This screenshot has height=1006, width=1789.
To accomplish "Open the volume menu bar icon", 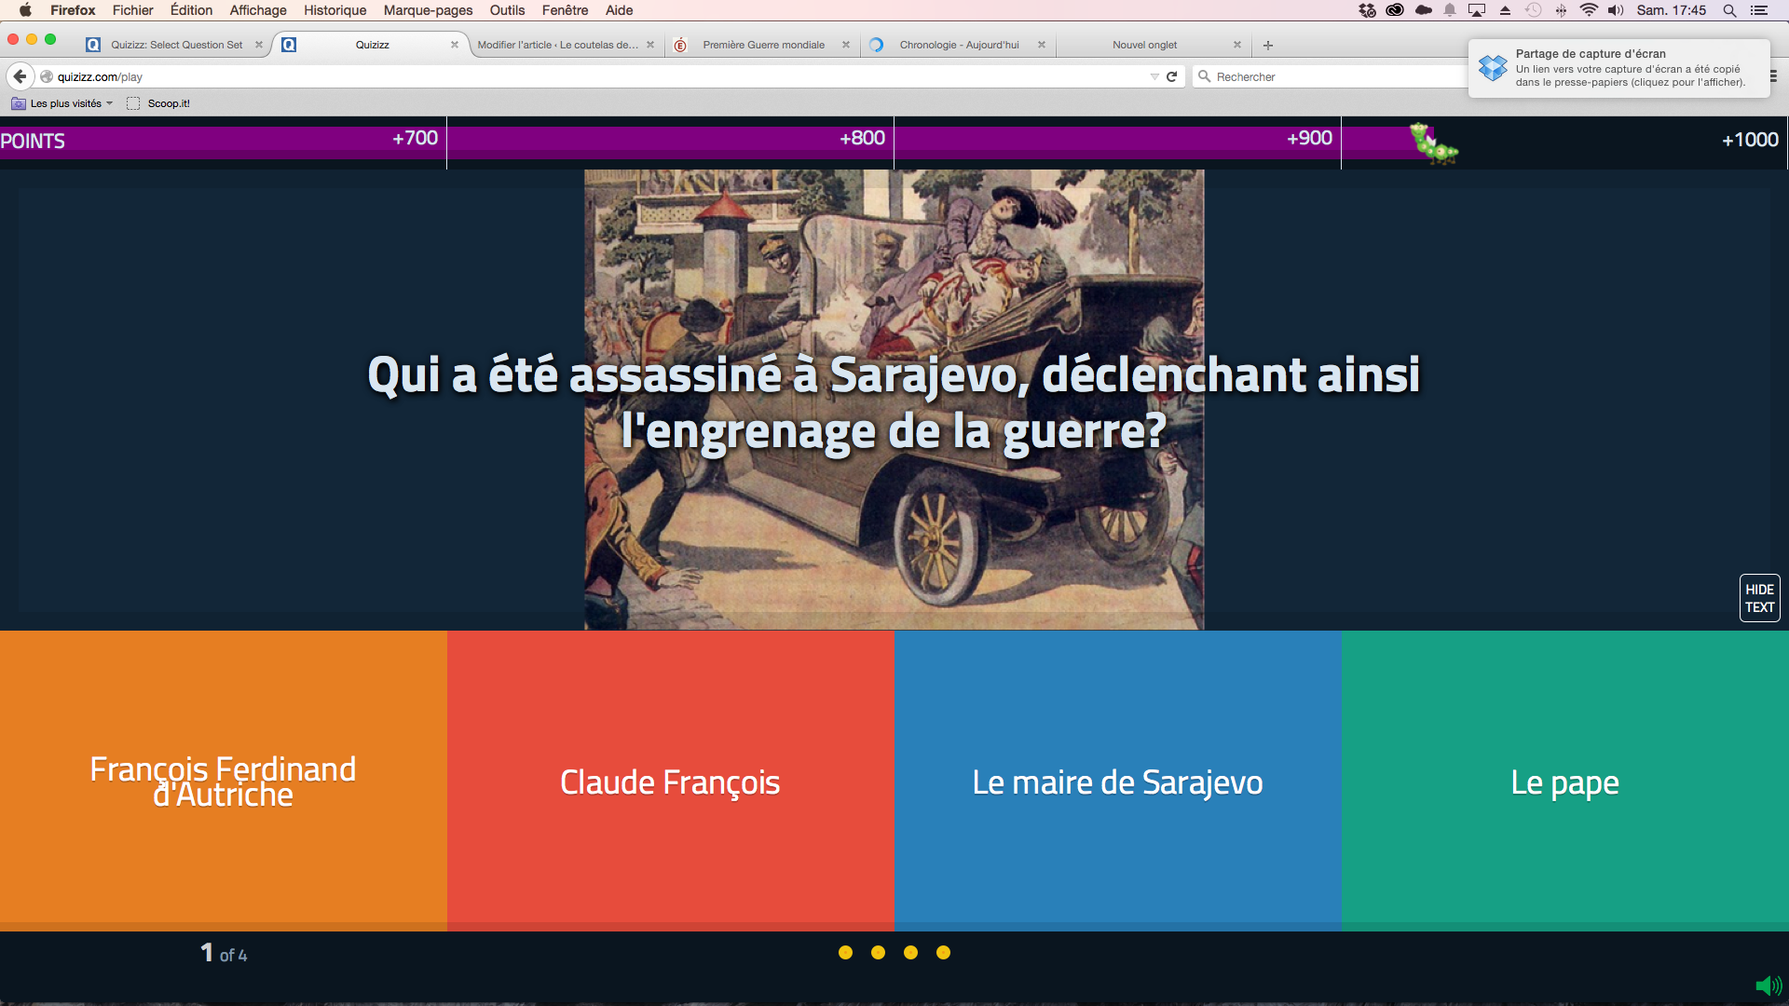I will [1616, 10].
